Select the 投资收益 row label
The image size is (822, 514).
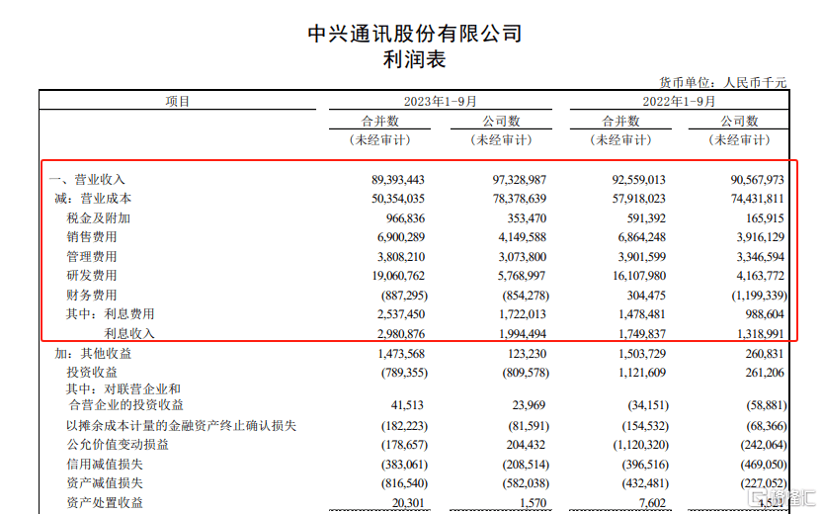coord(92,373)
